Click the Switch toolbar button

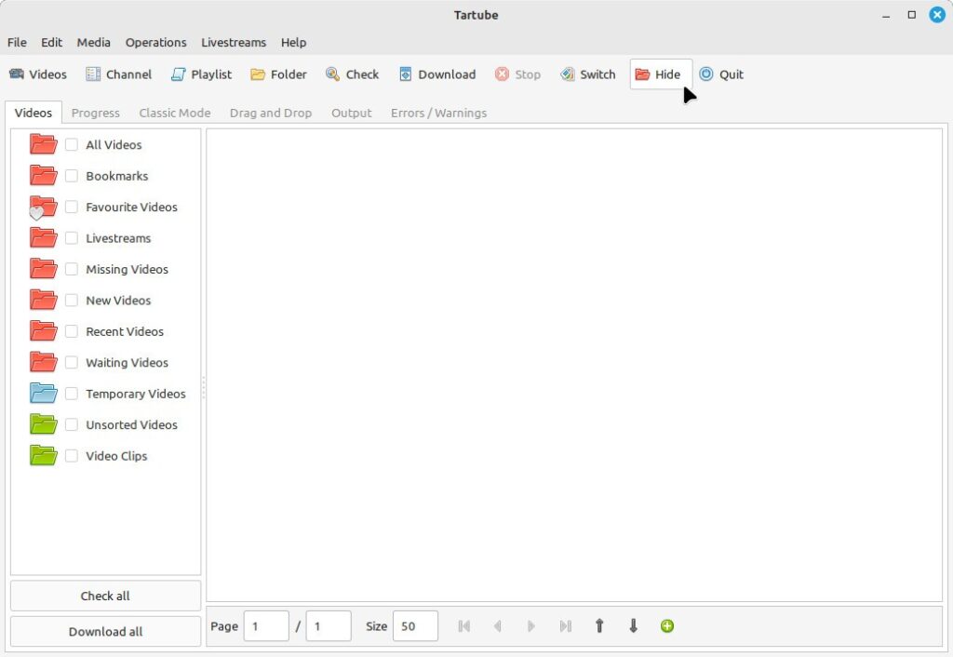(x=588, y=74)
